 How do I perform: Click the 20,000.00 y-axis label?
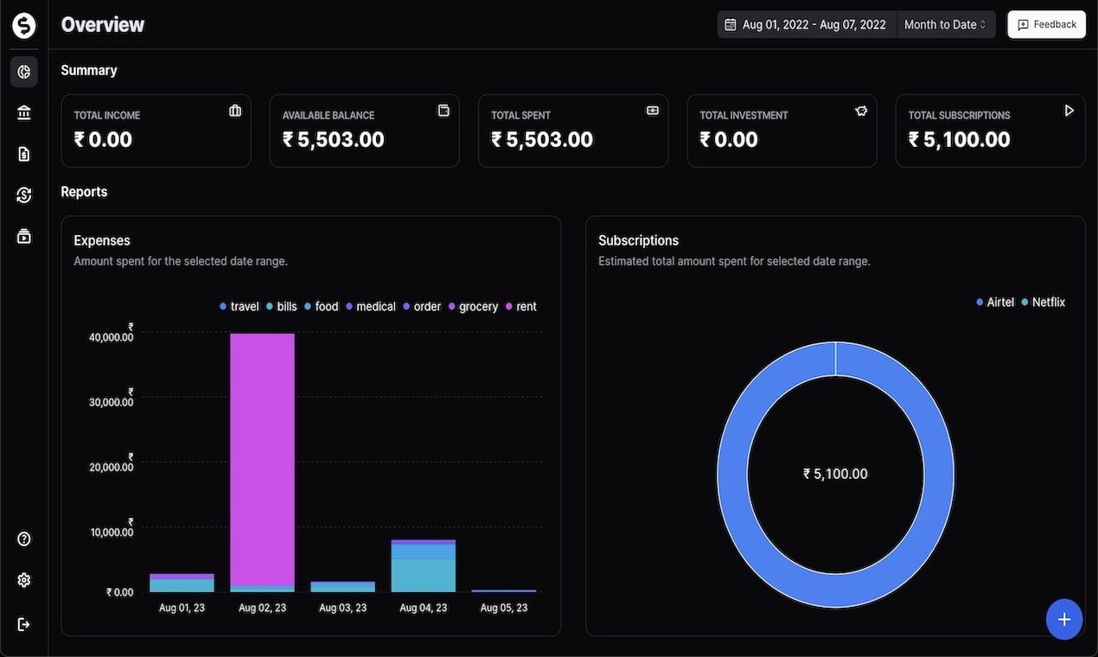point(112,462)
